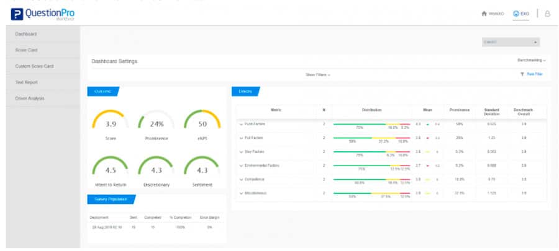Open Driver Analysis in the sidebar
This screenshot has height=251, width=559.
point(43,98)
